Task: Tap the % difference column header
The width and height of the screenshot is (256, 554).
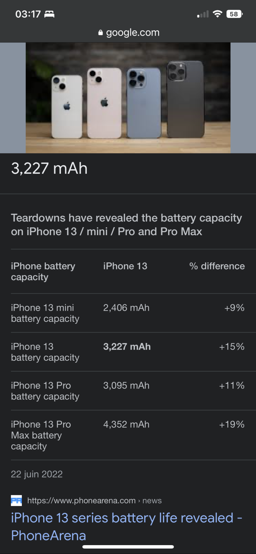Action: [217, 266]
